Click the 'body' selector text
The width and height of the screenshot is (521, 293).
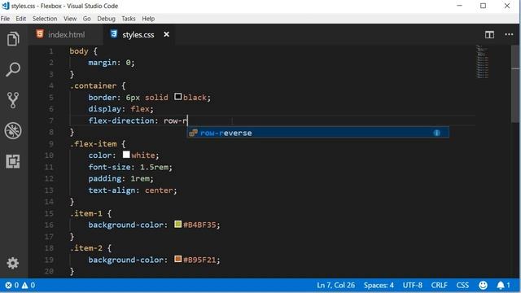click(x=79, y=51)
